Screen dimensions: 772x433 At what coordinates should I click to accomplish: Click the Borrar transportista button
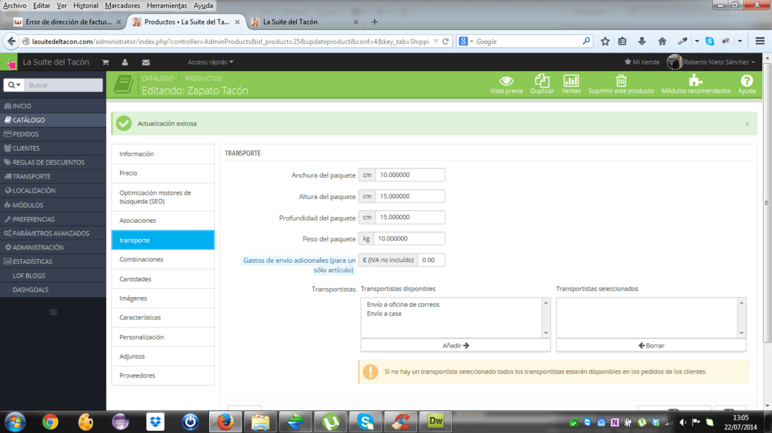click(651, 345)
